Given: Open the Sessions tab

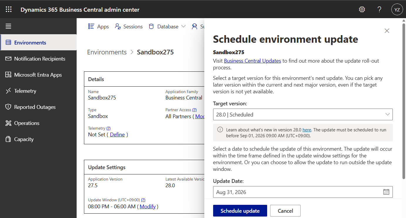Looking at the screenshot, I should [x=129, y=26].
